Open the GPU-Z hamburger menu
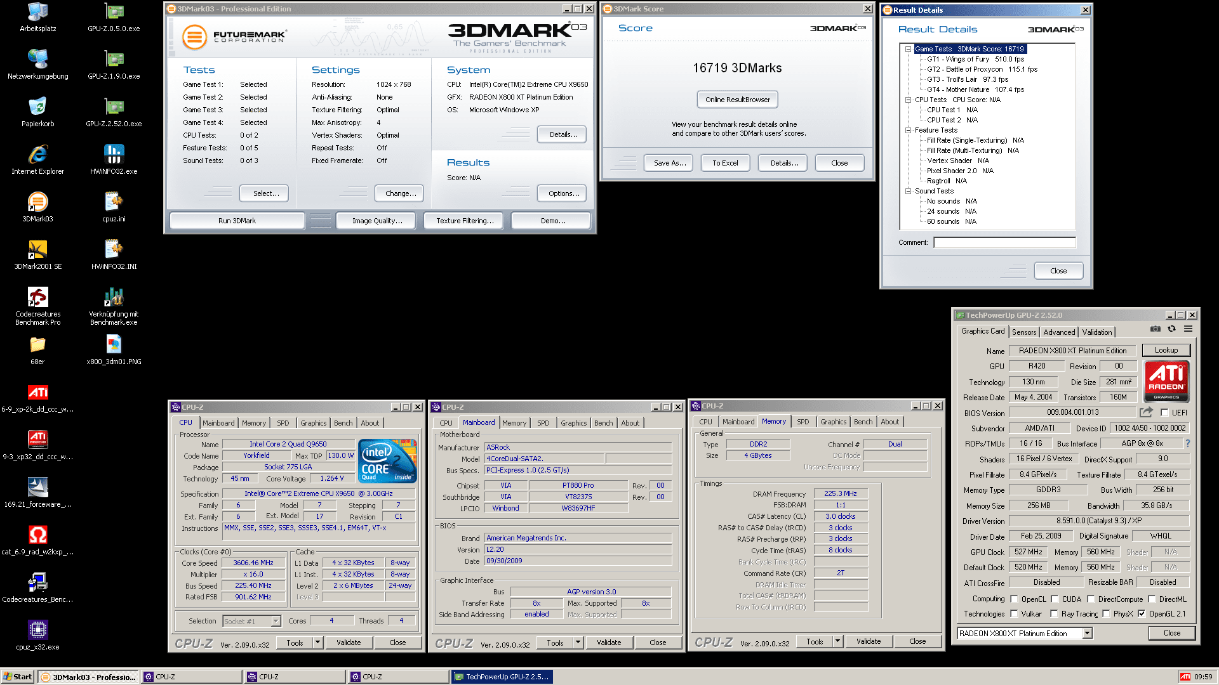The image size is (1219, 685). [x=1188, y=329]
